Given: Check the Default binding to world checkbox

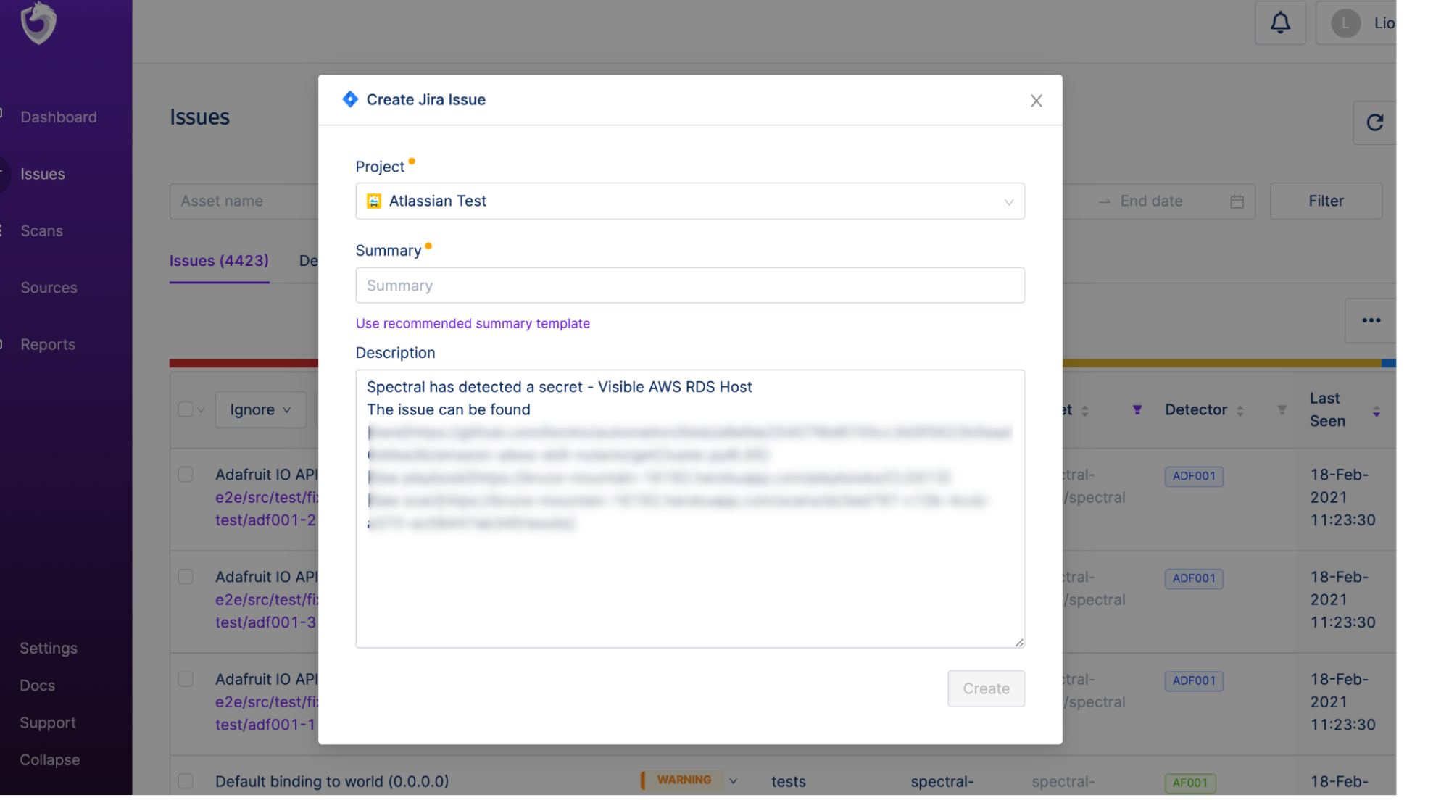Looking at the screenshot, I should 186,781.
